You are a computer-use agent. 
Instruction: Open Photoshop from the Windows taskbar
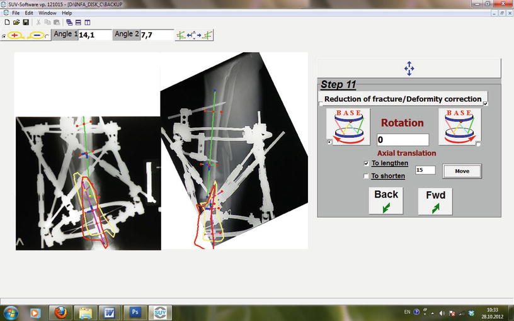tap(135, 312)
